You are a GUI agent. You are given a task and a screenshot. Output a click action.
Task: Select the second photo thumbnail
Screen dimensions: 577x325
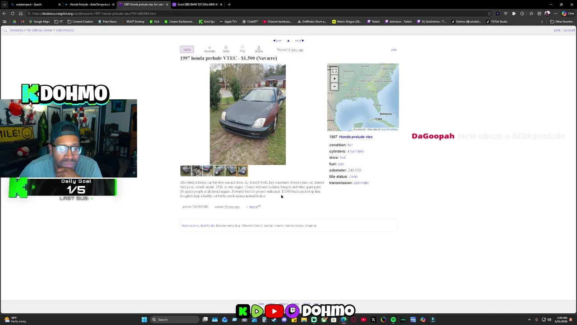[x=197, y=171]
